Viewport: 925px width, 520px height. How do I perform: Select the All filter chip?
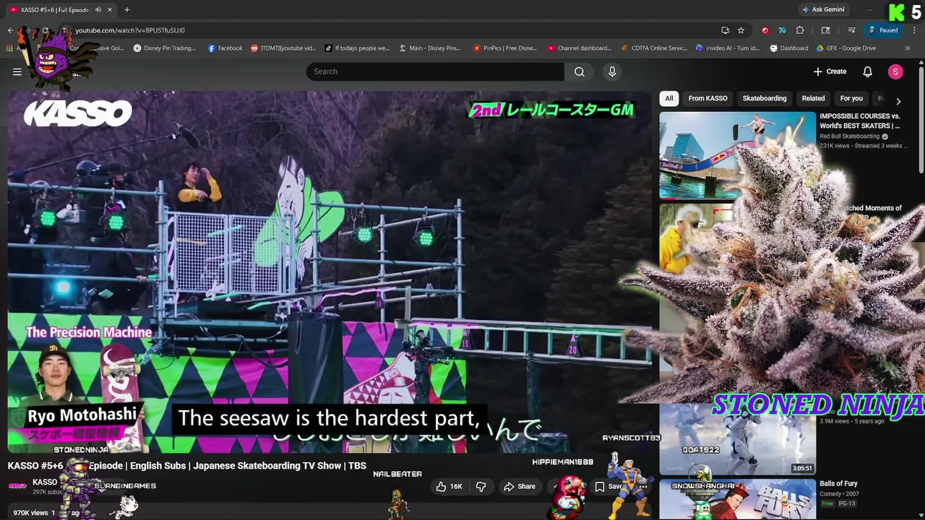[669, 98]
